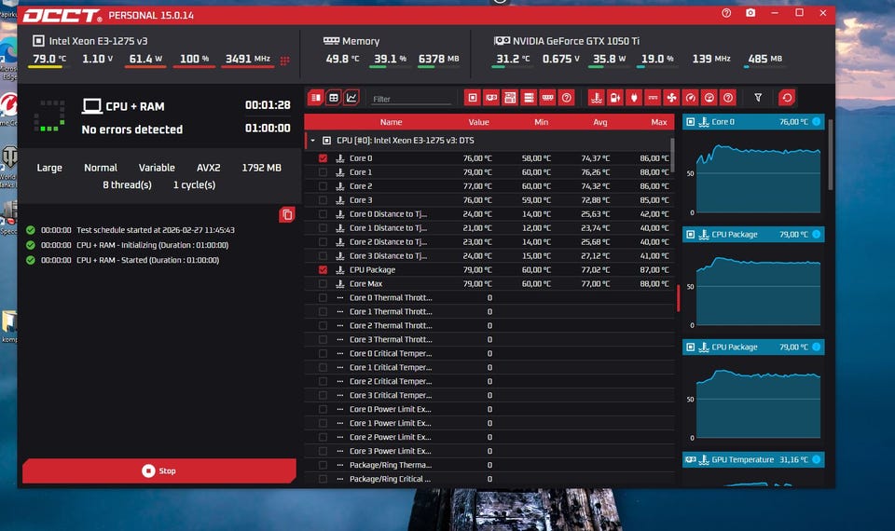Click the blue dot on Core 0 graph
The image size is (895, 531).
817,121
